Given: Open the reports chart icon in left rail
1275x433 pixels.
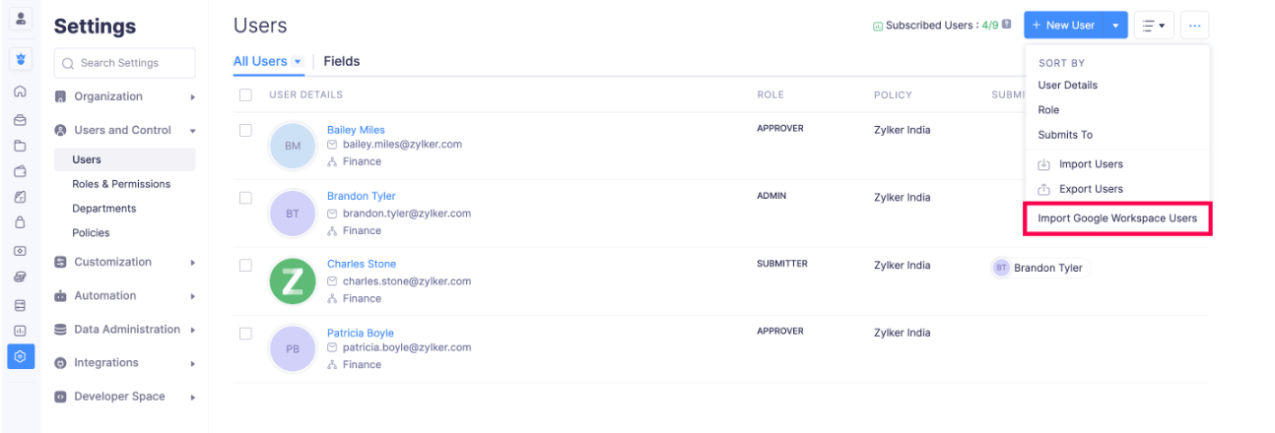Looking at the screenshot, I should point(20,331).
